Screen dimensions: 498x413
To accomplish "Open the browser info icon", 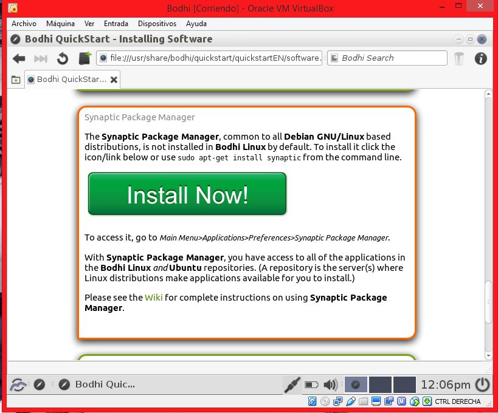I will (x=480, y=58).
